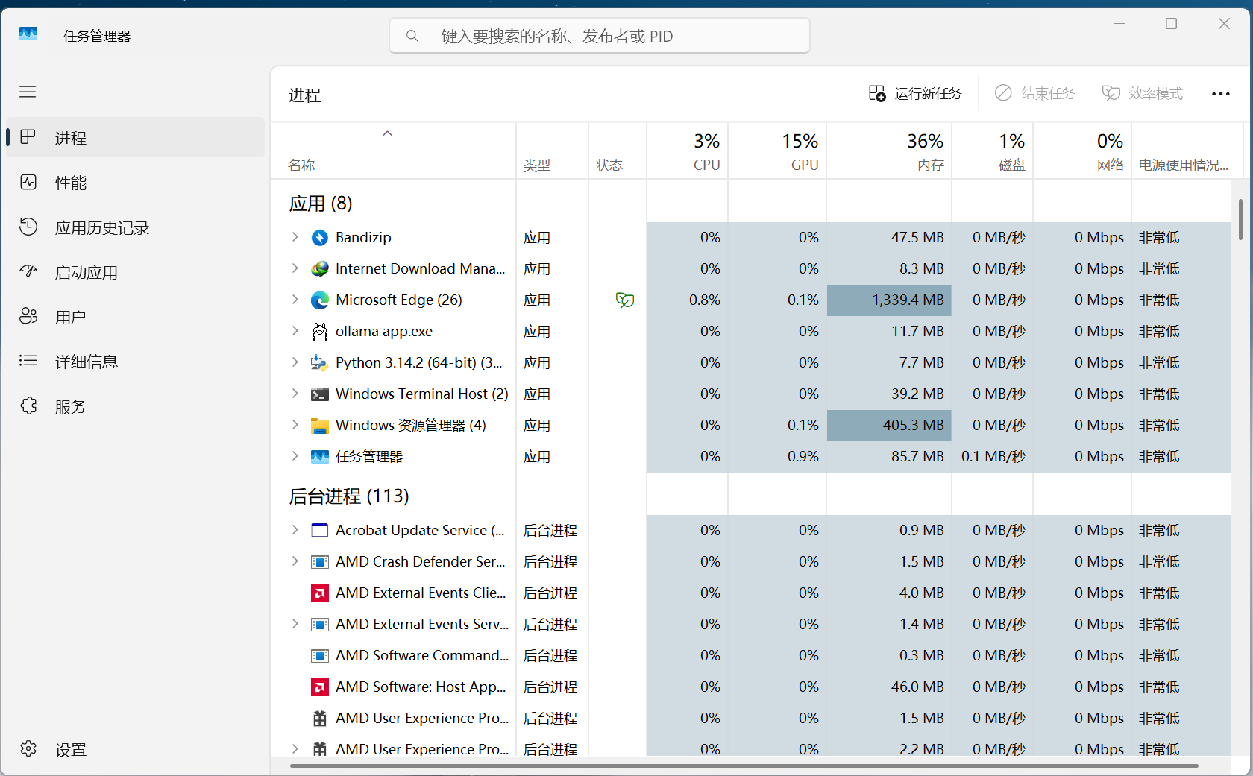Click the 应用 (8) group header
Screen dimensions: 1253x776
click(x=321, y=204)
